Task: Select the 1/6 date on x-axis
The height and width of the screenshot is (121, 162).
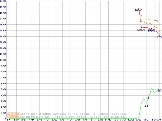Action: [9, 120]
